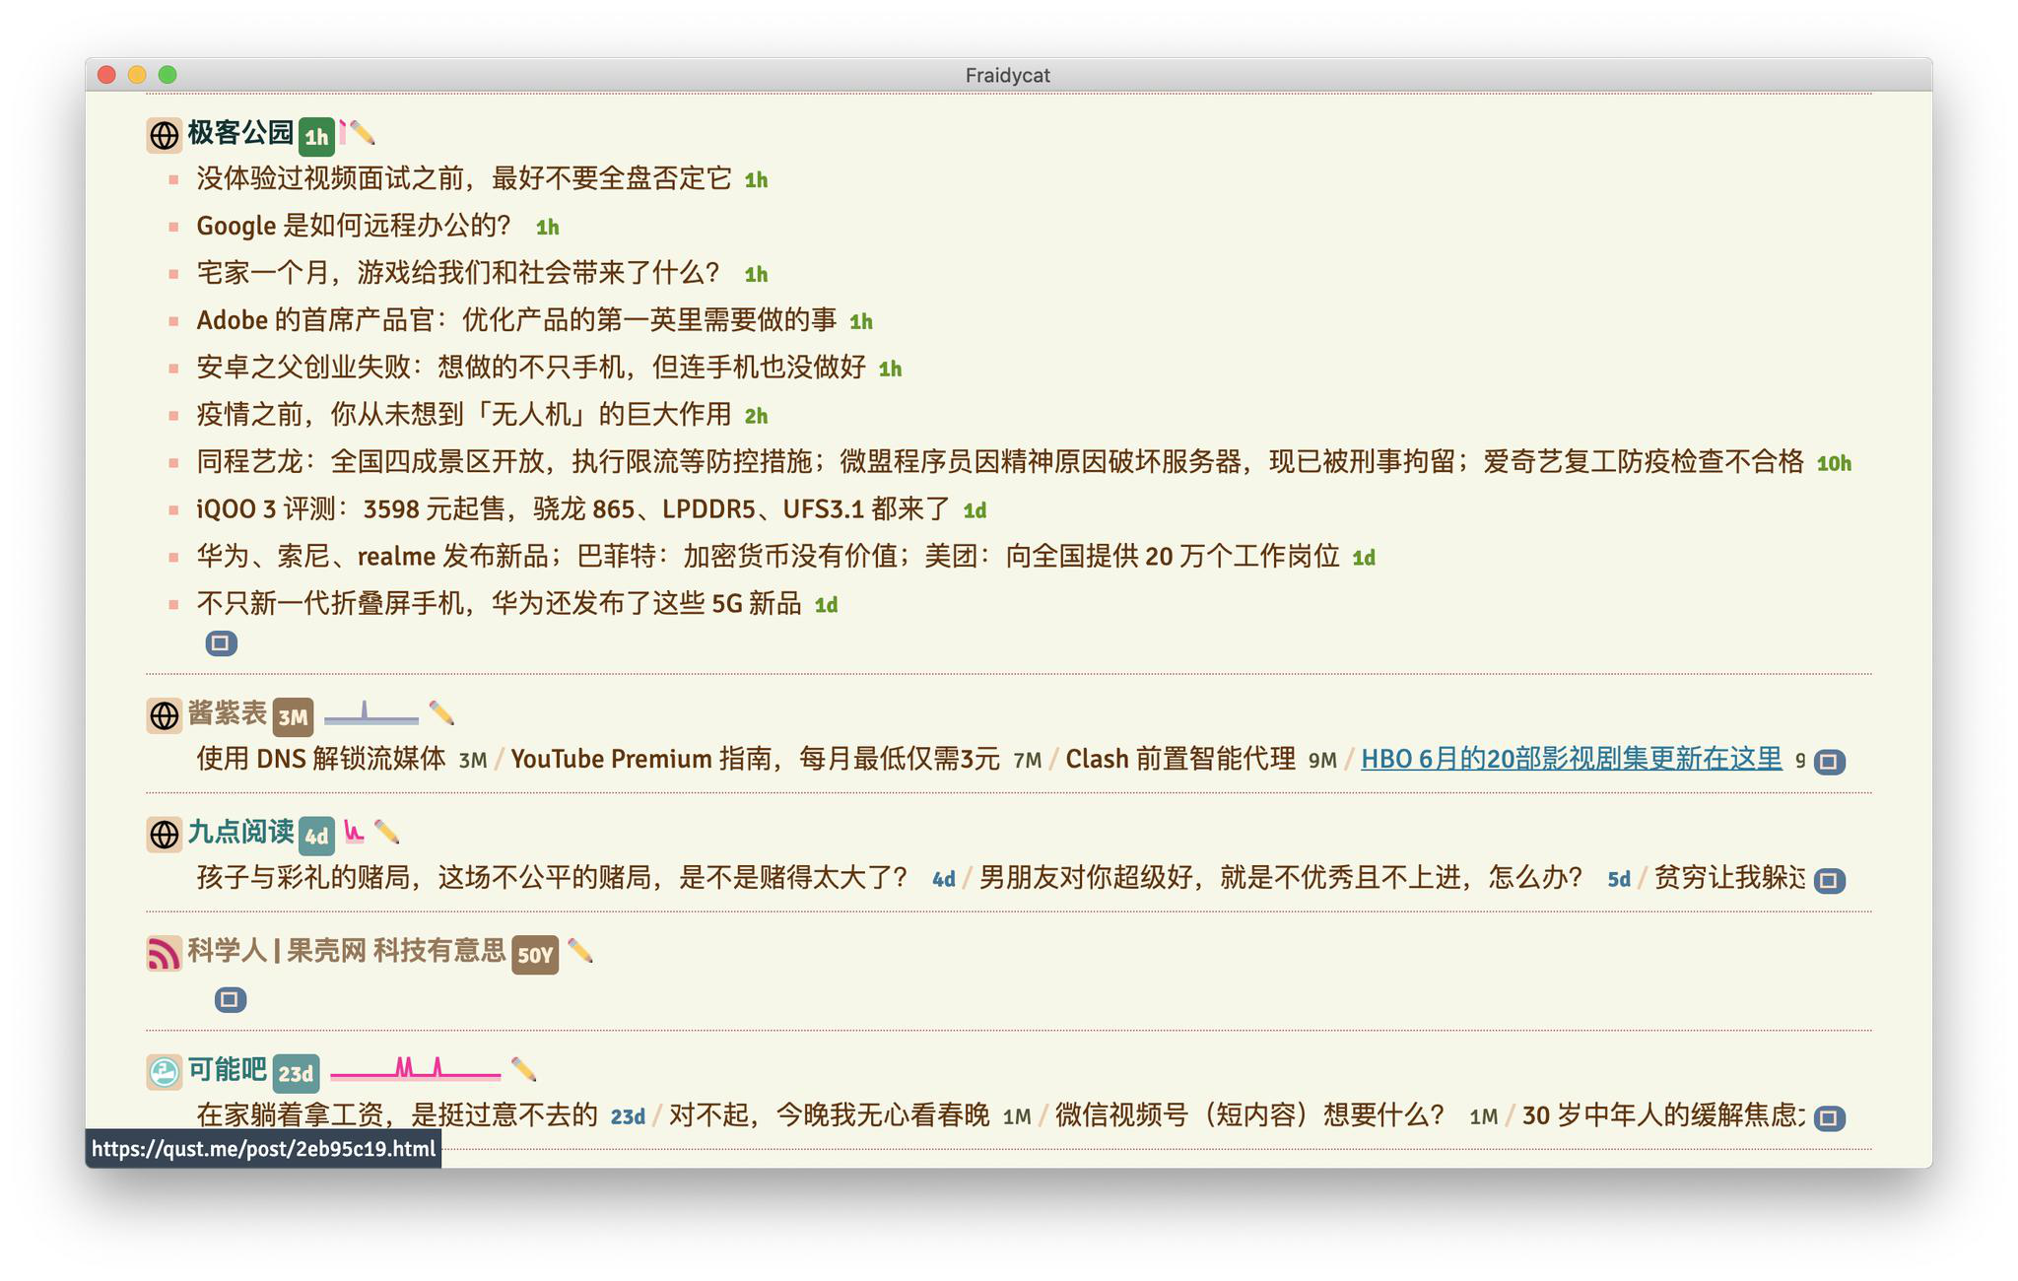This screenshot has height=1281, width=2018.
Task: Open post 同程艺龙：全国四成景区开放
Action: [1000, 462]
